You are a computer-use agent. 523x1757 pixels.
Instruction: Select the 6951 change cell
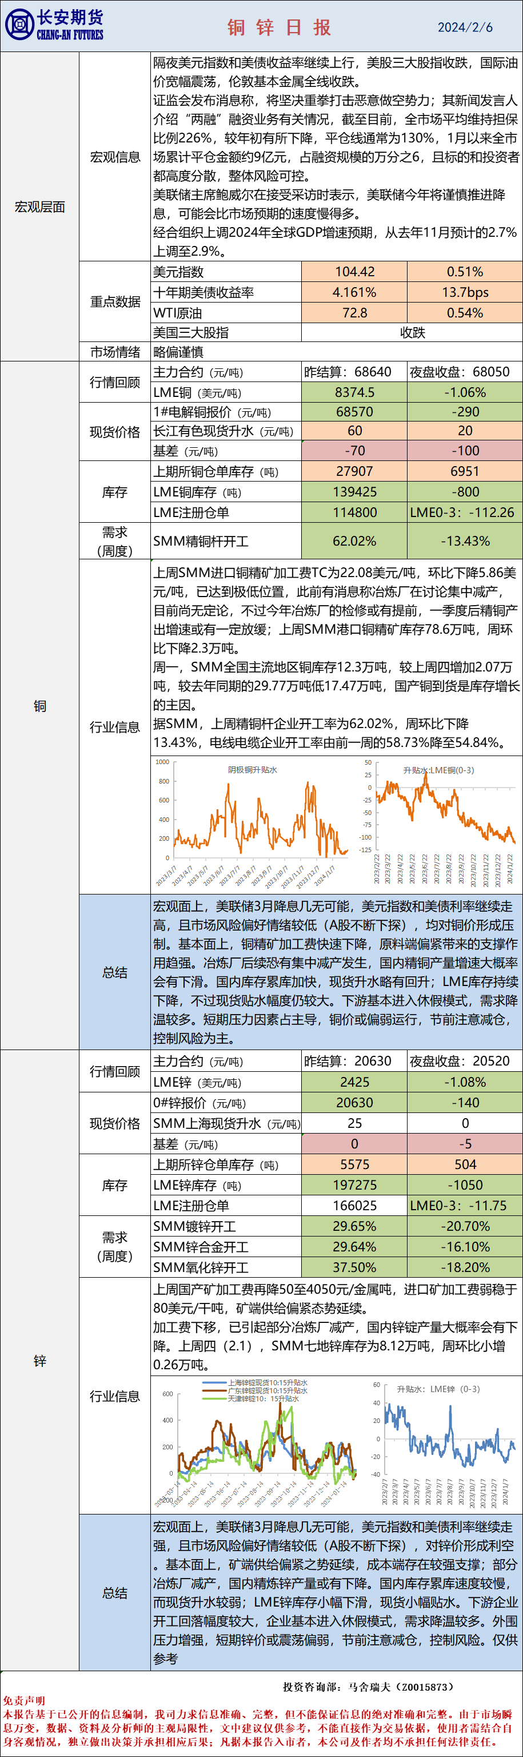pyautogui.click(x=465, y=471)
